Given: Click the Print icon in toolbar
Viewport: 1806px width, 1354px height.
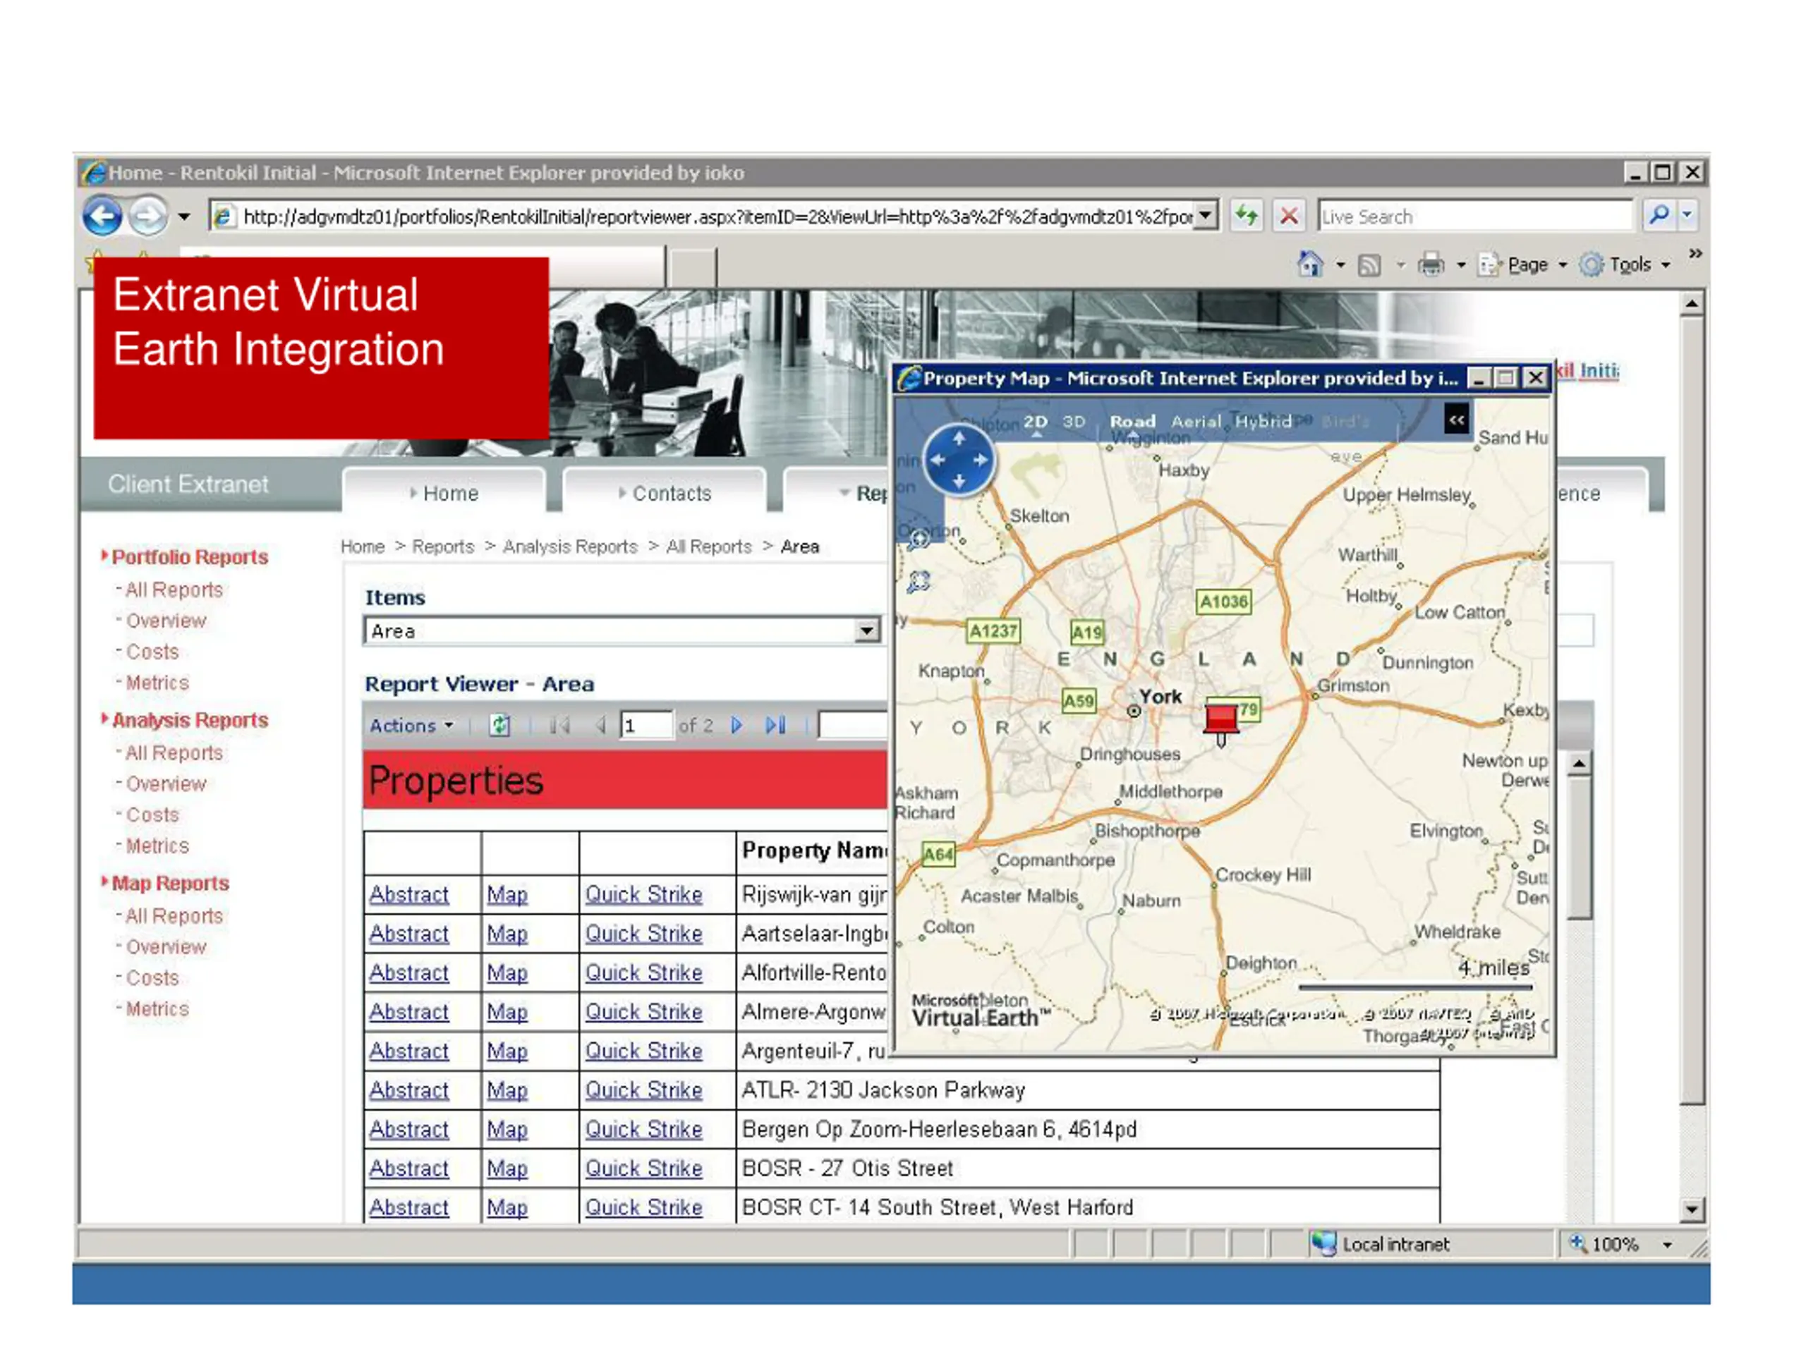Looking at the screenshot, I should click(x=1431, y=265).
